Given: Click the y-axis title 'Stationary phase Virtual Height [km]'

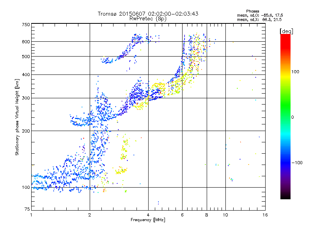Looking at the screenshot, I should click(x=17, y=117).
